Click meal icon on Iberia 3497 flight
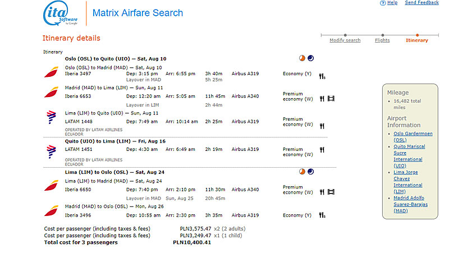449x253 pixels. click(x=322, y=76)
